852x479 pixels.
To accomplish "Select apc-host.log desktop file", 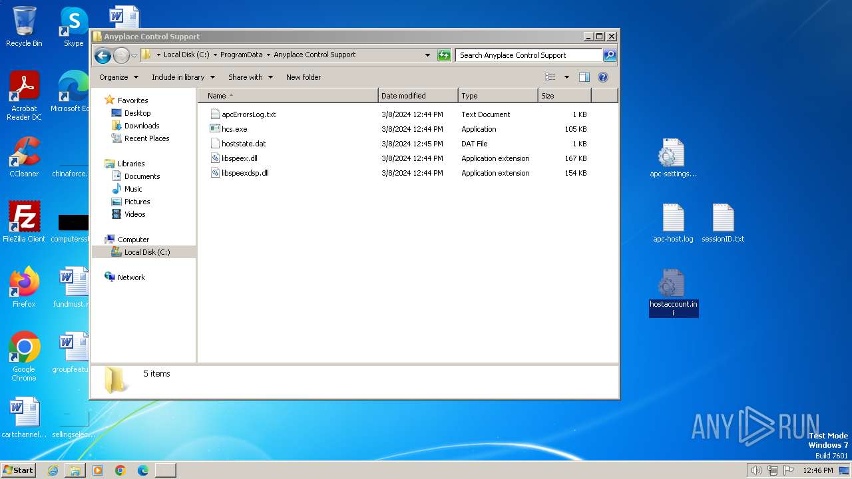I will coord(673,224).
